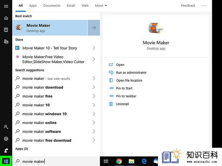The height and width of the screenshot is (166, 222).
Task: Select 'movie maker software' suggestion
Action: [x=41, y=131]
